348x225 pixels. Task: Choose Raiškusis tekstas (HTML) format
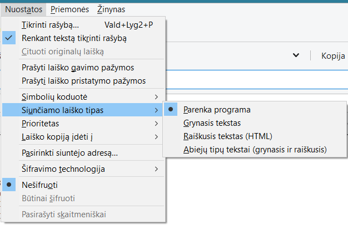[x=227, y=136]
